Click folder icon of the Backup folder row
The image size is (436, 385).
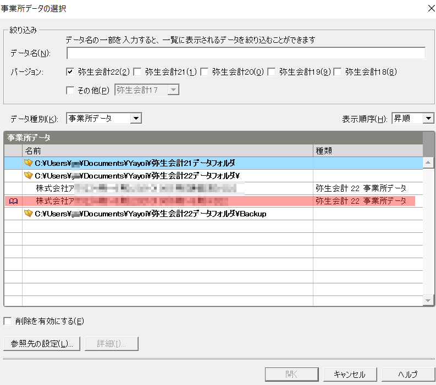coord(29,213)
